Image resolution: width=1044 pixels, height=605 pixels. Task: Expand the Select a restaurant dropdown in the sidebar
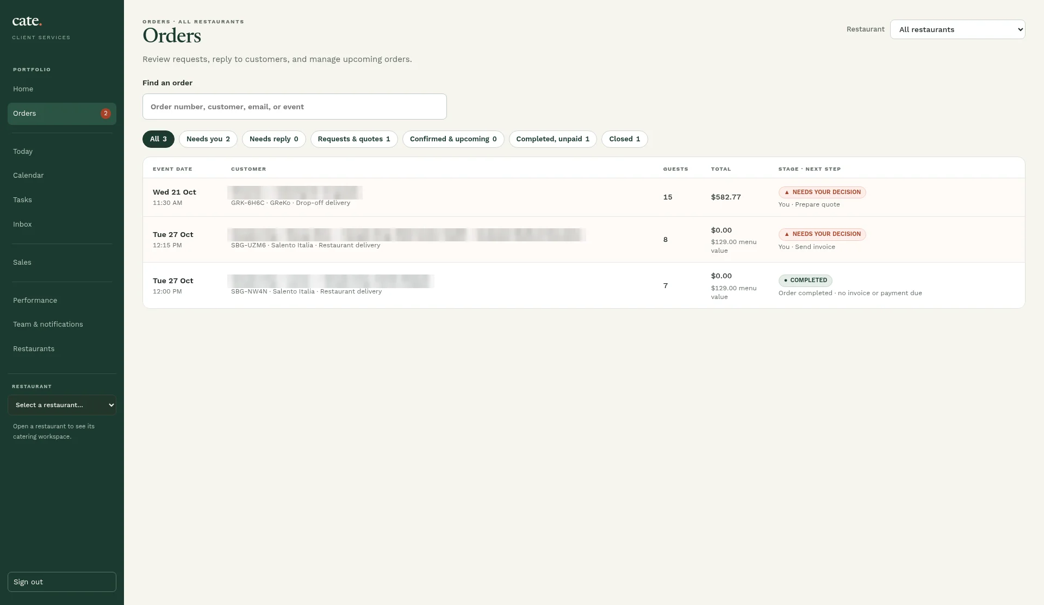(x=62, y=405)
